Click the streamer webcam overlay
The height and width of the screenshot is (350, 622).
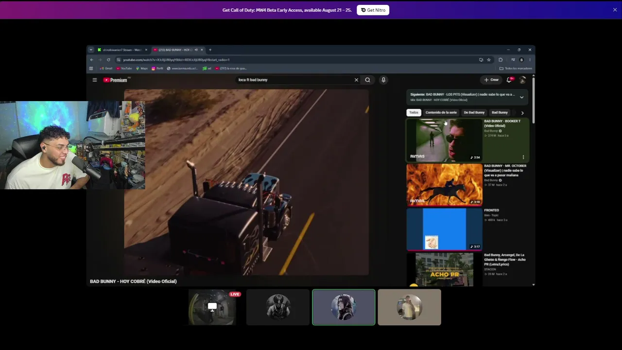click(72, 145)
